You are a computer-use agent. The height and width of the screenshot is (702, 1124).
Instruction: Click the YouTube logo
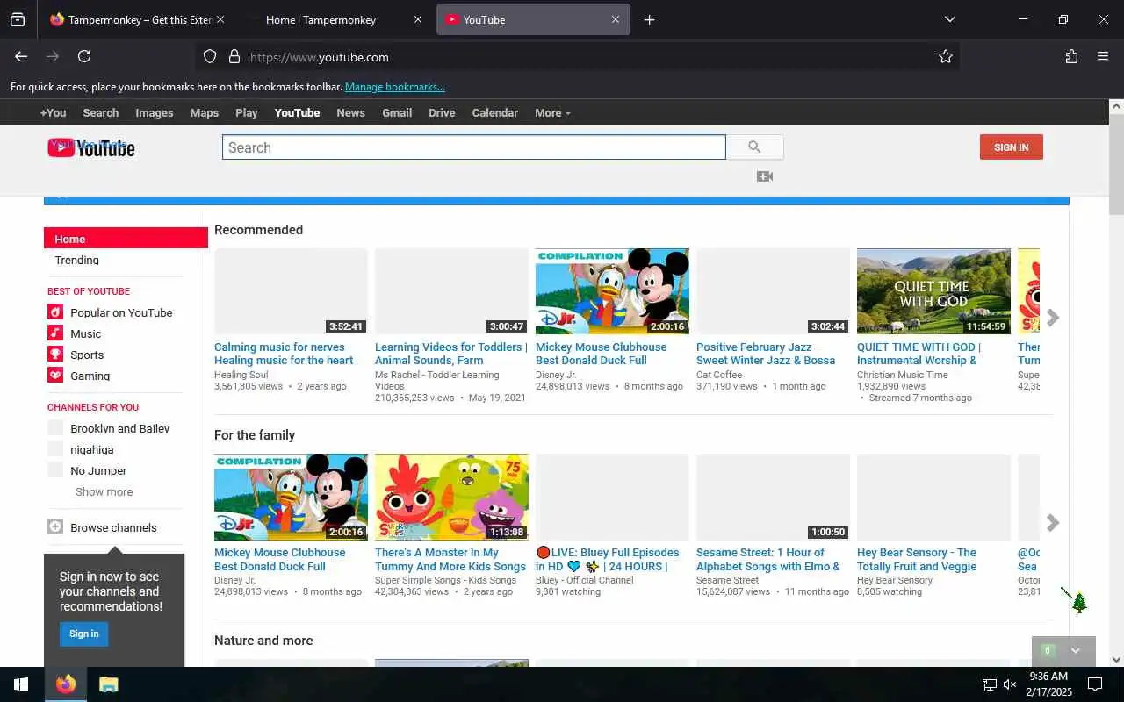tap(91, 147)
